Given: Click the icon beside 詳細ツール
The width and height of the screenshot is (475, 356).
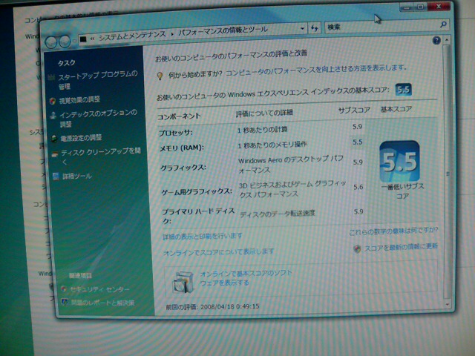Looking at the screenshot, I should (x=56, y=177).
